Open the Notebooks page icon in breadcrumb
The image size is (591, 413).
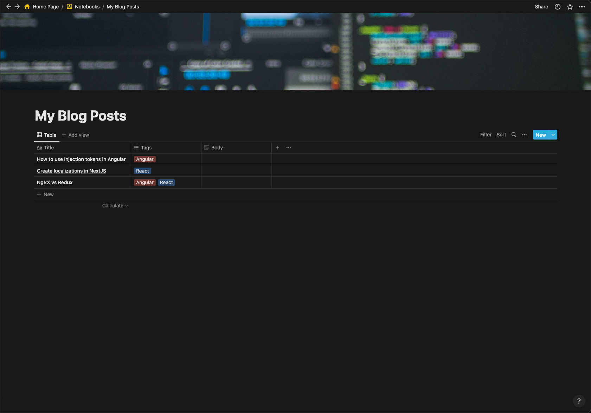coord(69,6)
